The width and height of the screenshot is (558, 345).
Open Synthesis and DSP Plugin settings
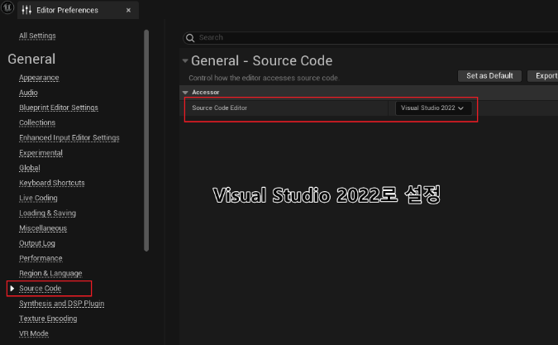62,304
